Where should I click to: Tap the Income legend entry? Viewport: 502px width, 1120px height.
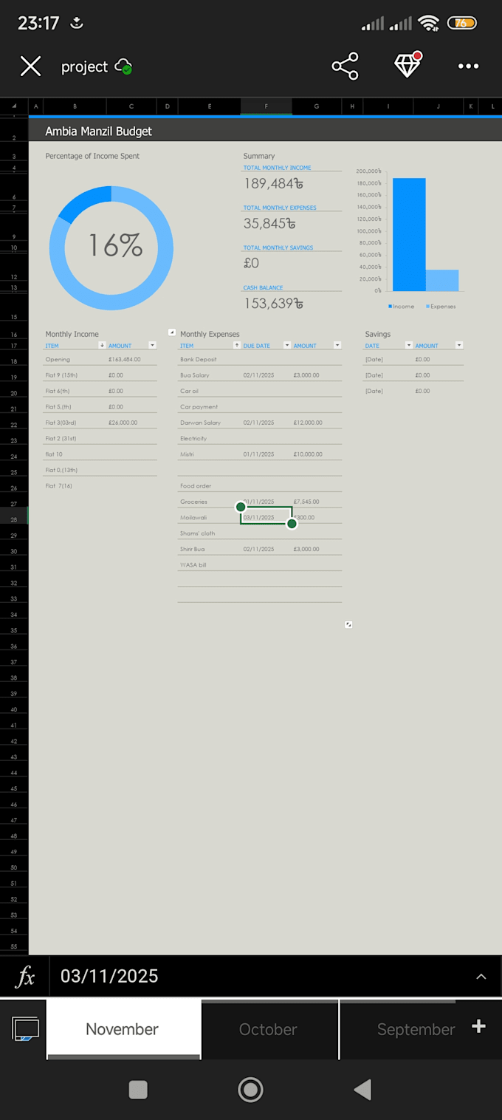point(402,307)
